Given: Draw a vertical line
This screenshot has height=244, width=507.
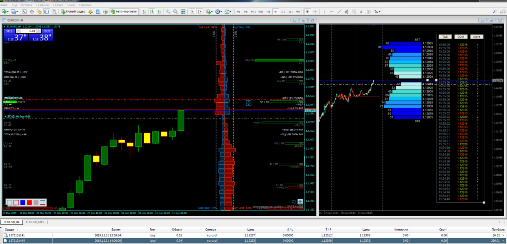Looking at the screenshot, I should (324, 12).
